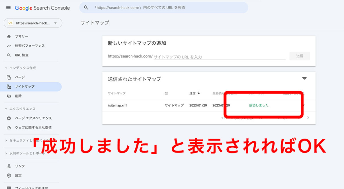Click the 新しいサイトマップの追加 heading

[x=137, y=43]
